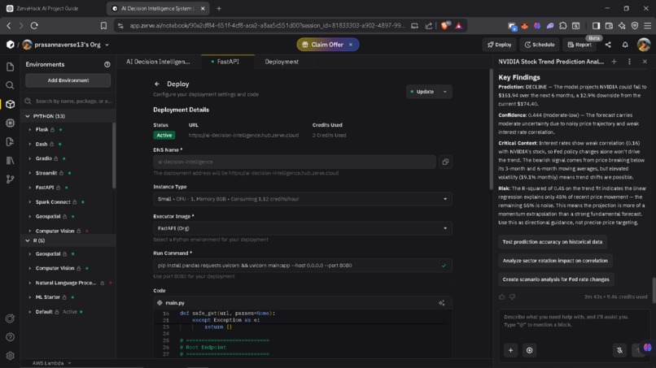
Task: Click the Update deployment button
Action: (422, 92)
